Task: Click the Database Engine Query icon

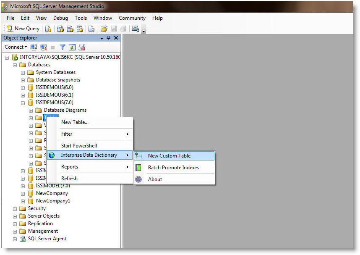Action: click(x=48, y=29)
